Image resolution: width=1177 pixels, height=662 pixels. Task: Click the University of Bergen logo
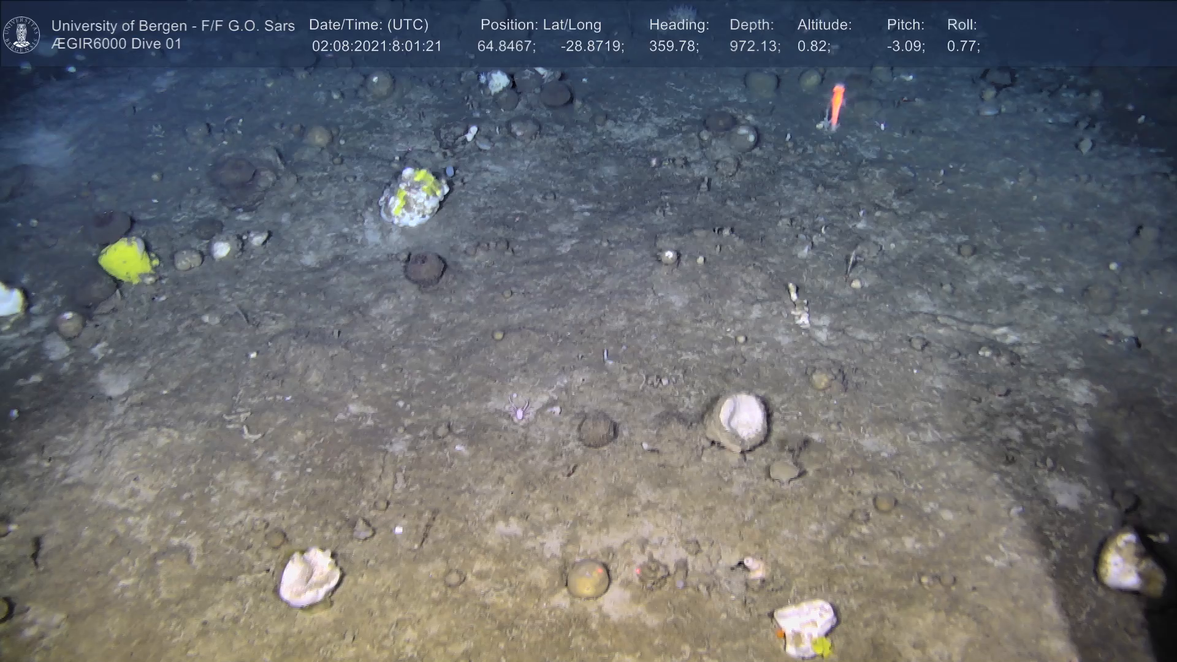tap(21, 34)
